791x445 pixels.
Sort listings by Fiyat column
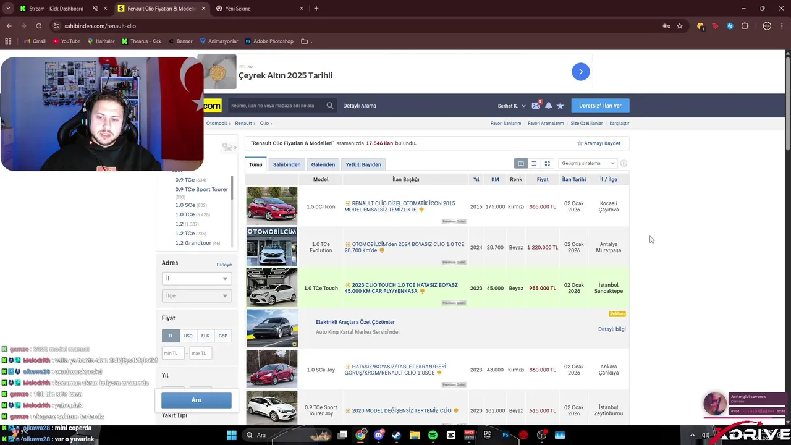click(x=543, y=179)
